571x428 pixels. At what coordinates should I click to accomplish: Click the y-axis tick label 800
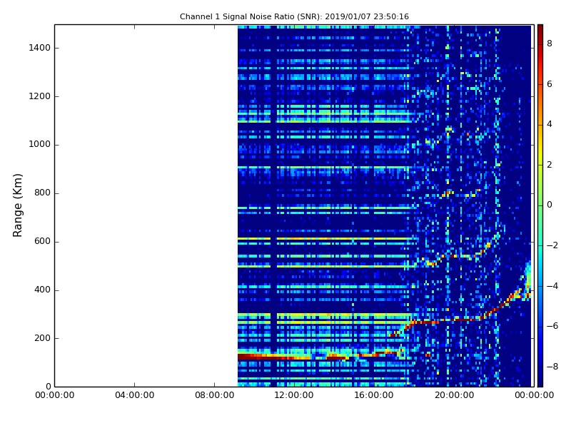point(42,193)
